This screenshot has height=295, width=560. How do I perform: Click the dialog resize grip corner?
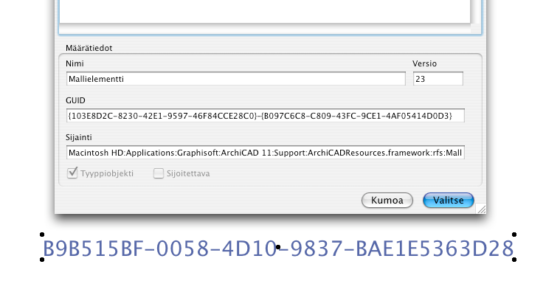[481, 209]
